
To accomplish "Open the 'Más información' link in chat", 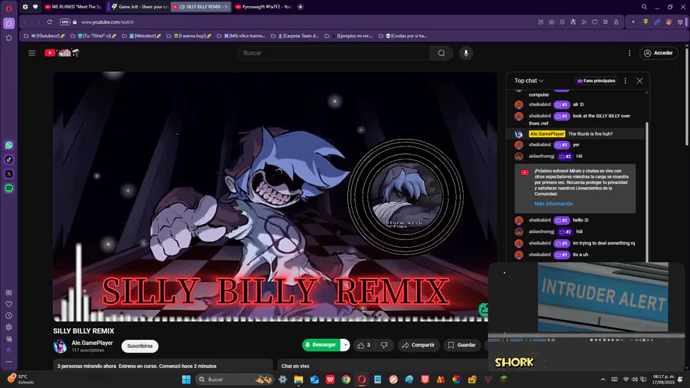I will [554, 204].
